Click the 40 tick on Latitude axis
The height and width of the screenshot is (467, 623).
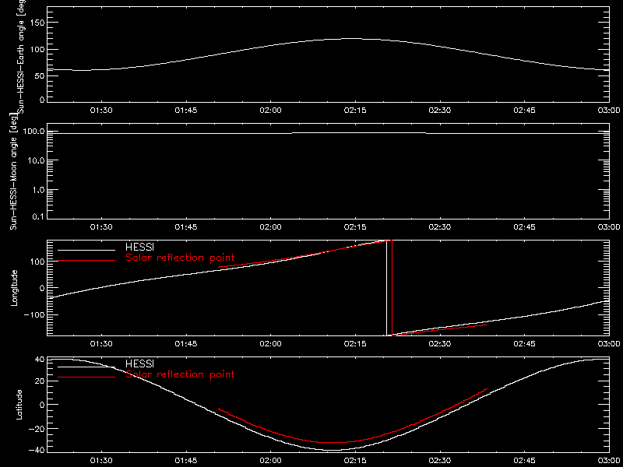[x=41, y=360]
